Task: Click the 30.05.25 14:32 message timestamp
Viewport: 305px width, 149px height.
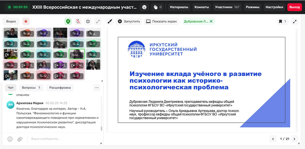Action: (56, 103)
